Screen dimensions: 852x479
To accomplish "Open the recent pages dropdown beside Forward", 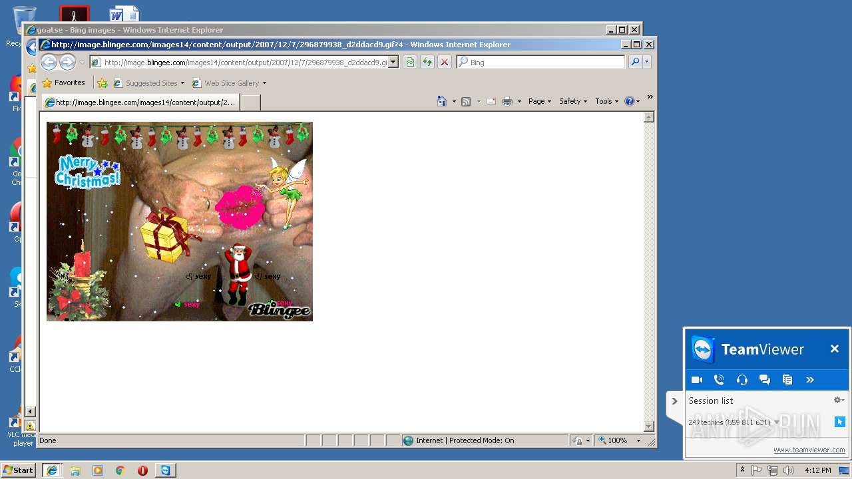I will click(x=82, y=63).
